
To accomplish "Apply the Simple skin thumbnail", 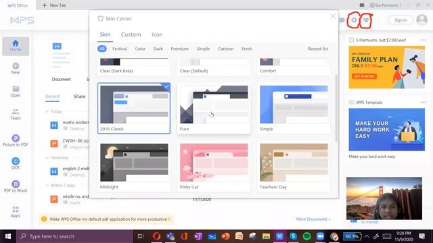I will coord(294,105).
